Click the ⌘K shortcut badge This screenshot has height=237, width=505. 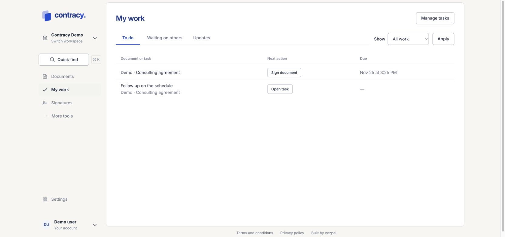[96, 60]
